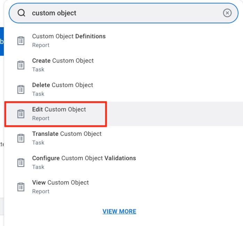Click the VIEW MORE link
The height and width of the screenshot is (226, 243).
tap(119, 211)
